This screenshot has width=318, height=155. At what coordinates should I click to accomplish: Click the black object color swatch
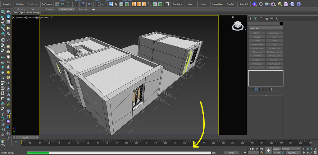281,24
